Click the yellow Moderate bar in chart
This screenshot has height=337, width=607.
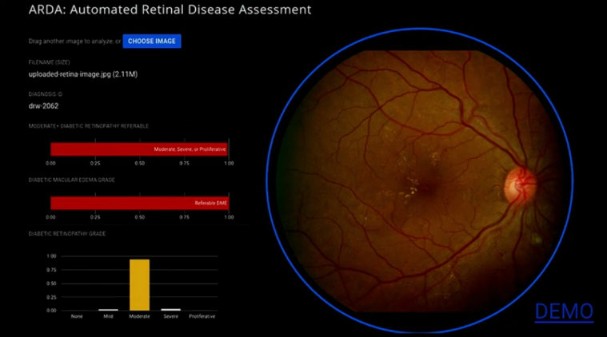pos(139,284)
